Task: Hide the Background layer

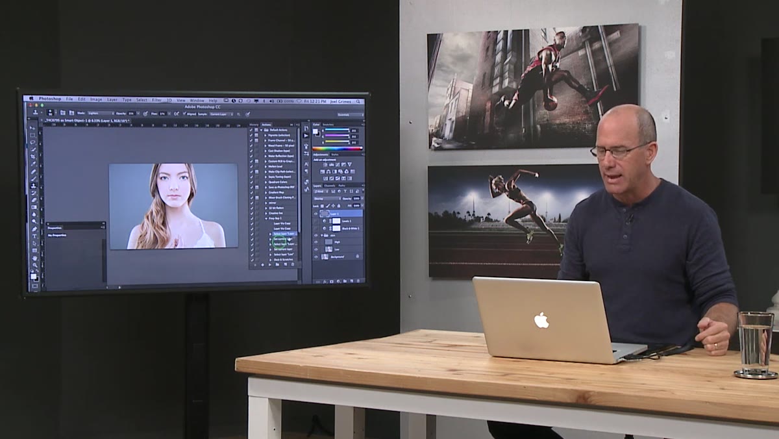Action: coord(316,257)
